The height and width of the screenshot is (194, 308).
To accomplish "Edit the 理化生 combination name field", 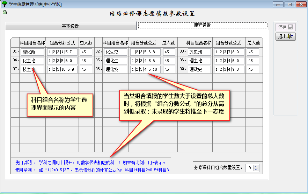I will [x=116, y=61].
